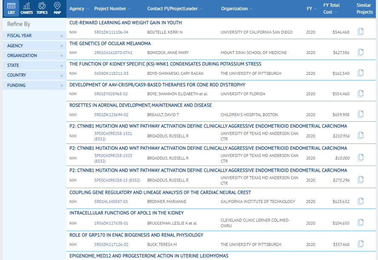Sort by Agency column
This screenshot has width=378, height=260.
[x=79, y=9]
